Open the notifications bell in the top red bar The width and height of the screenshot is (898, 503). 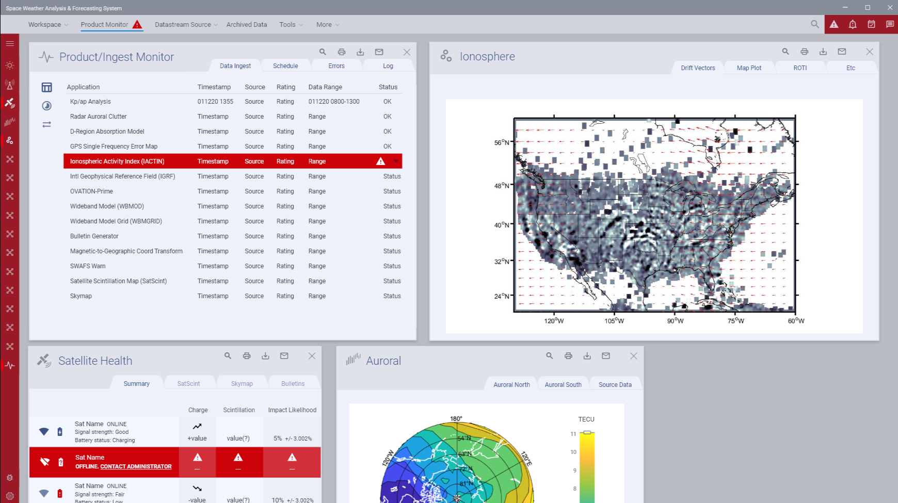853,24
